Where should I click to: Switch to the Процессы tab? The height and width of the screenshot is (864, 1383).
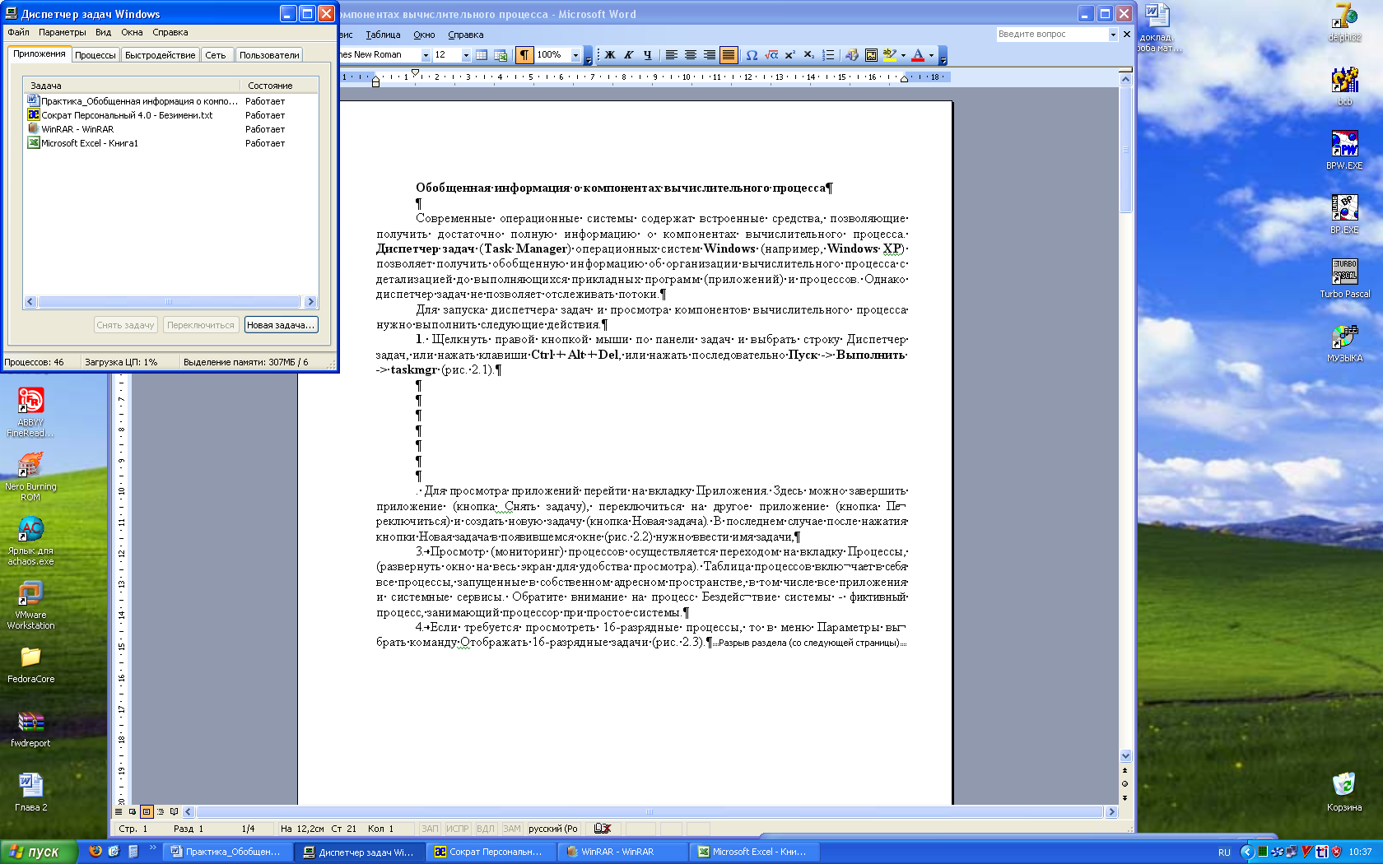pos(95,55)
